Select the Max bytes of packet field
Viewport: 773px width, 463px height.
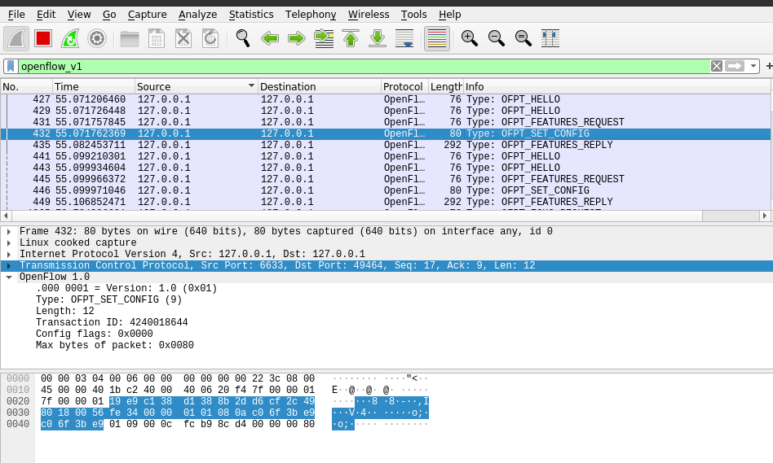click(114, 345)
